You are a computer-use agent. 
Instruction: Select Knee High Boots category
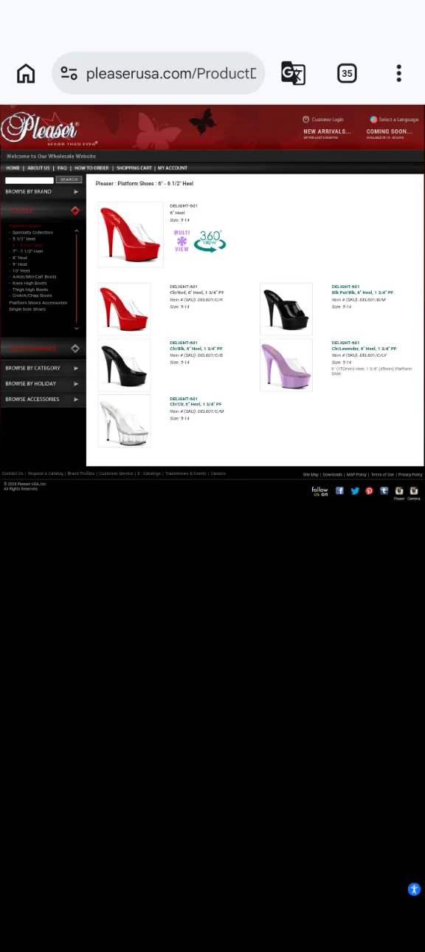[29, 283]
